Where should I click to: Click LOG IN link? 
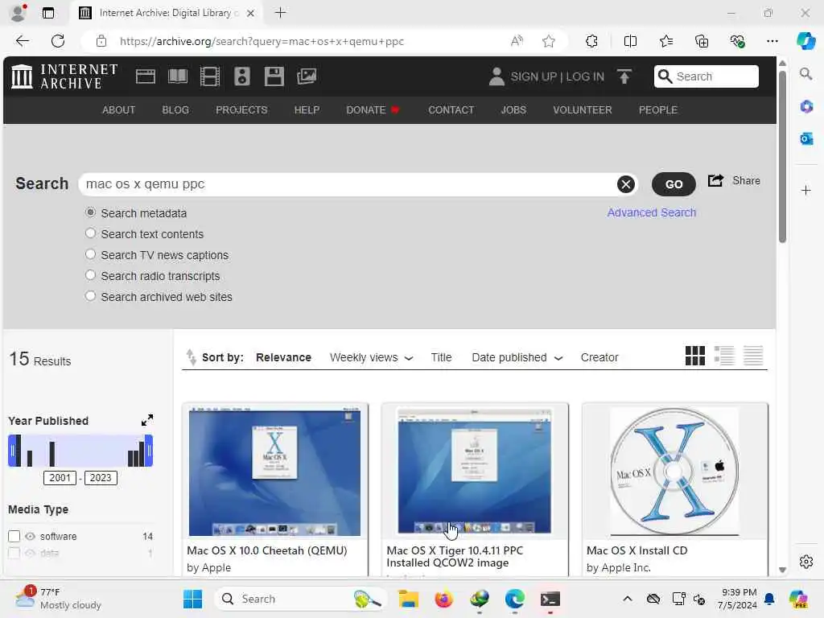click(585, 76)
